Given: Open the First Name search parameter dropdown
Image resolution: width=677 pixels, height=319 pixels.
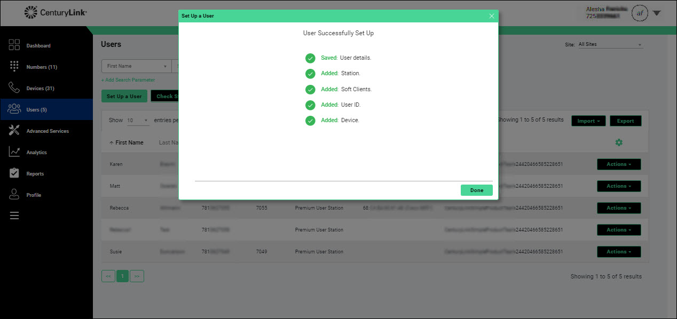Looking at the screenshot, I should tap(136, 66).
